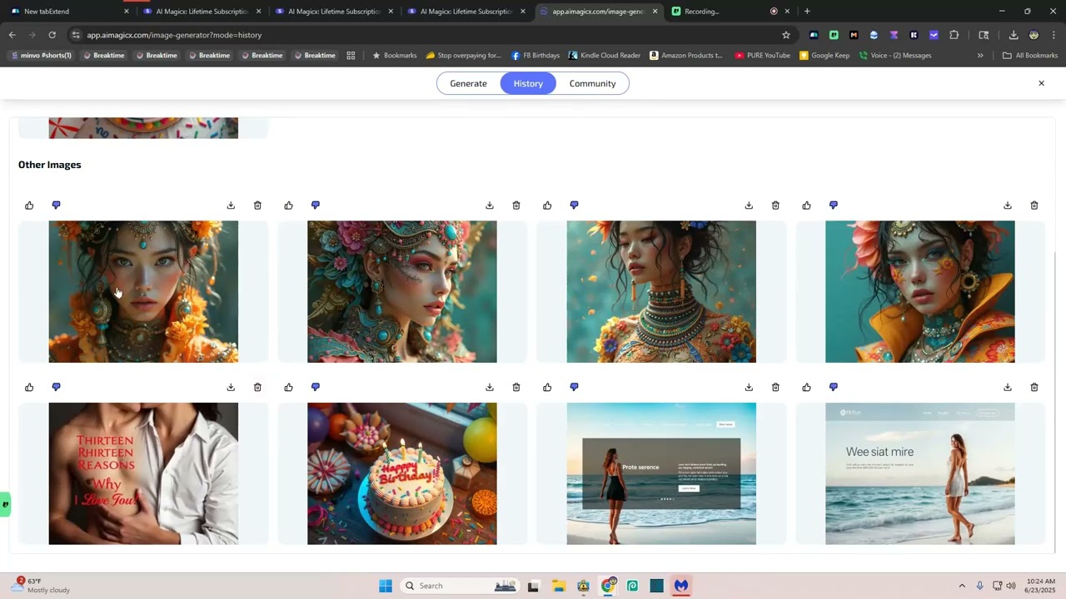This screenshot has height=599, width=1066.
Task: Switch to New tabExtend browser tab
Action: click(x=67, y=12)
